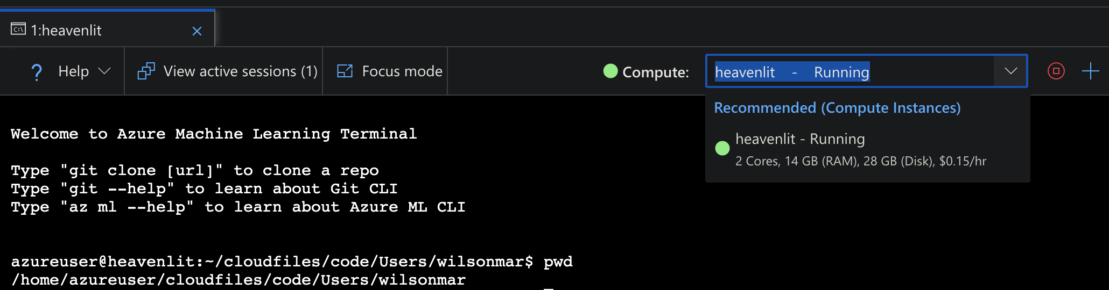Screen dimensions: 1109x290
Task: Click the Recommended (Compute Instances) header
Action: point(837,108)
